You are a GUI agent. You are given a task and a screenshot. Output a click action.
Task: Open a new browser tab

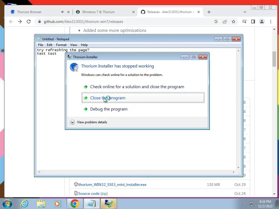(209, 12)
